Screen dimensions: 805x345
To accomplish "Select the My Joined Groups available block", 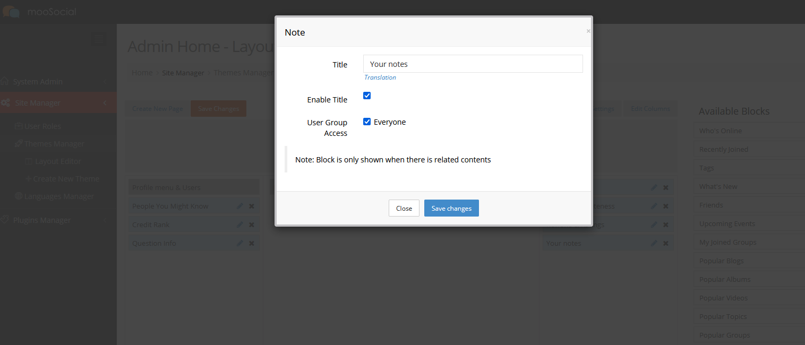I will pos(749,242).
